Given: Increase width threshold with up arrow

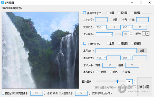Looking at the screenshot, I should tap(44, 92).
